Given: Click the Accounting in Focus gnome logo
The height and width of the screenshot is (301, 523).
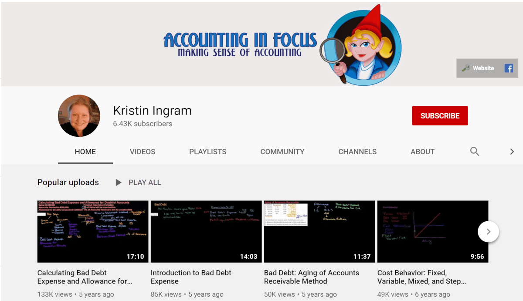Looking at the screenshot, I should coord(361,45).
